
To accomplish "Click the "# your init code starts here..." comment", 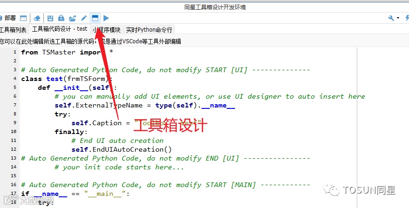I will click(x=119, y=167).
